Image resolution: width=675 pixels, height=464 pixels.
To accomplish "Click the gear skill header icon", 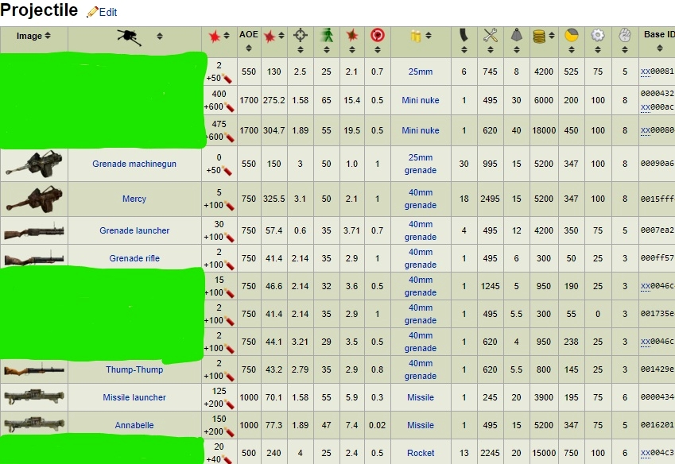I will click(x=597, y=36).
